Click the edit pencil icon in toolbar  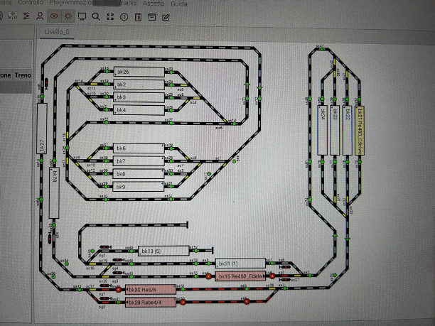[166, 16]
